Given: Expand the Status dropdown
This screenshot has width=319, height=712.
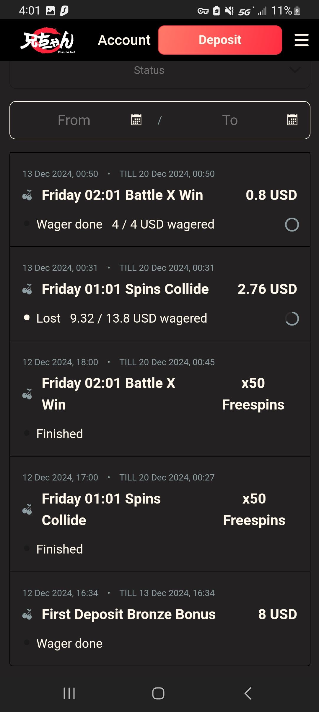Looking at the screenshot, I should (149, 70).
